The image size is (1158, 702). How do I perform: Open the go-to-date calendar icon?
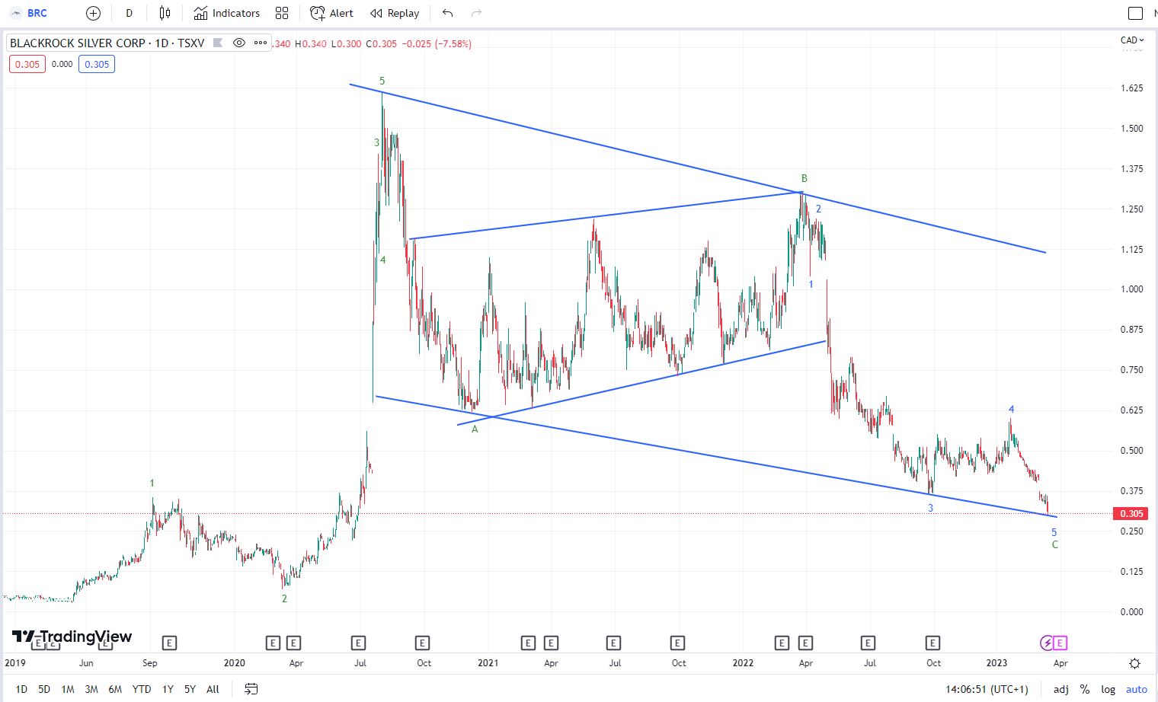(x=251, y=689)
